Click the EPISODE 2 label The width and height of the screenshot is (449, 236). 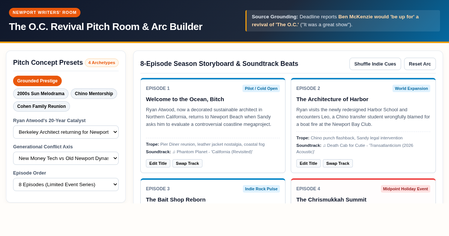click(308, 88)
